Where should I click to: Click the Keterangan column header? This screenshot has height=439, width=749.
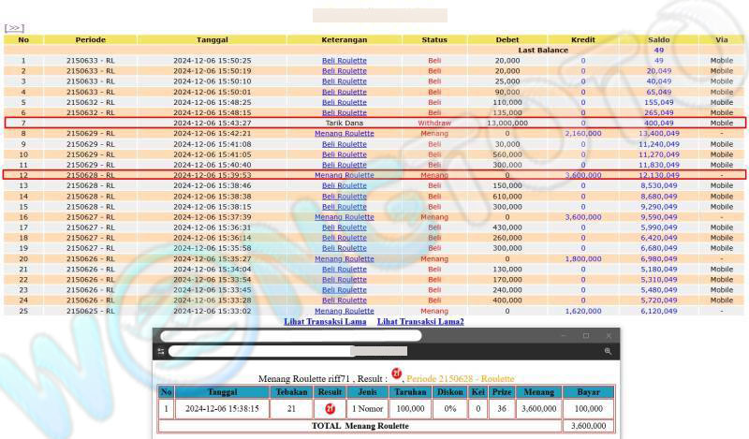click(344, 39)
